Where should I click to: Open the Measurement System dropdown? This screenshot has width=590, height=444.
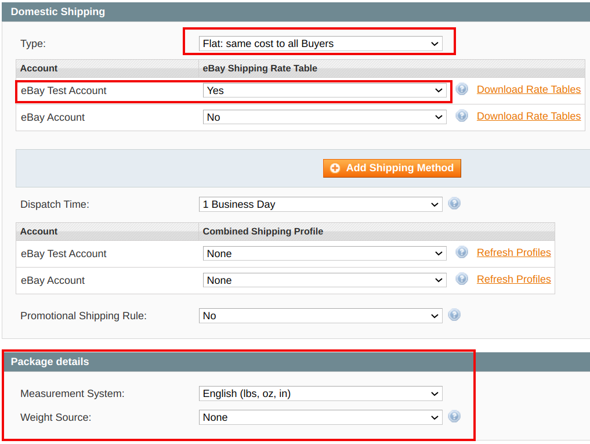(x=320, y=394)
